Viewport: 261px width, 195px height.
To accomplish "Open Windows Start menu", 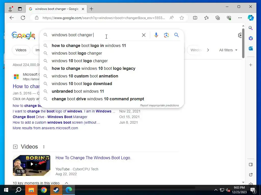I will [6, 190].
